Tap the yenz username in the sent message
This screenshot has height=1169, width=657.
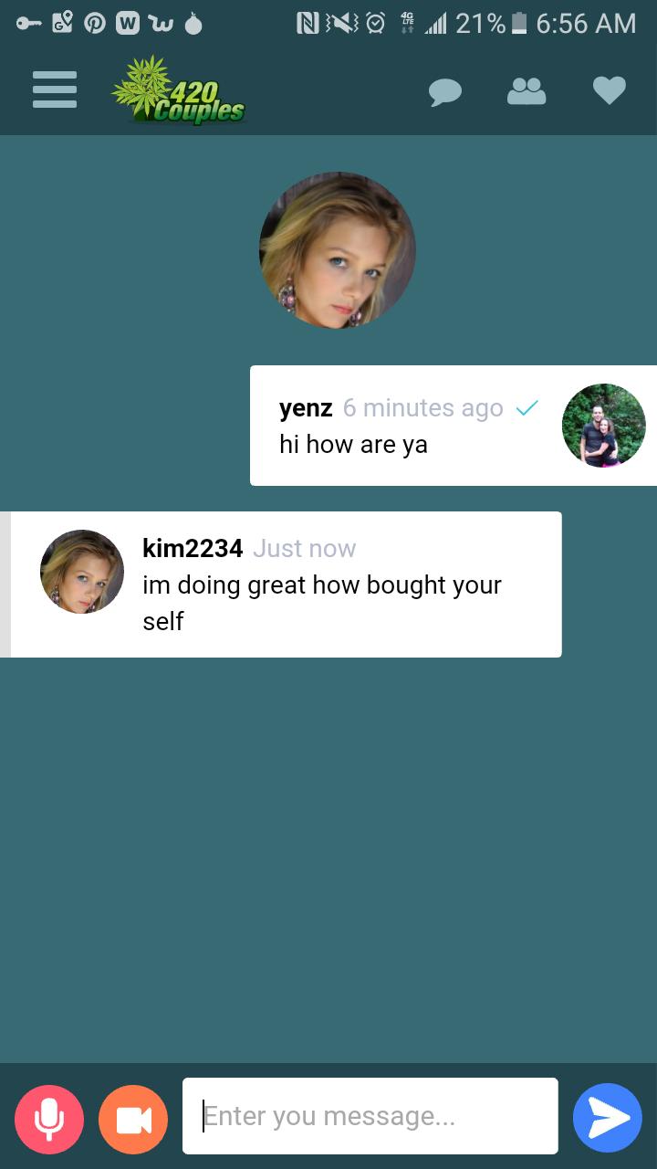pos(306,408)
